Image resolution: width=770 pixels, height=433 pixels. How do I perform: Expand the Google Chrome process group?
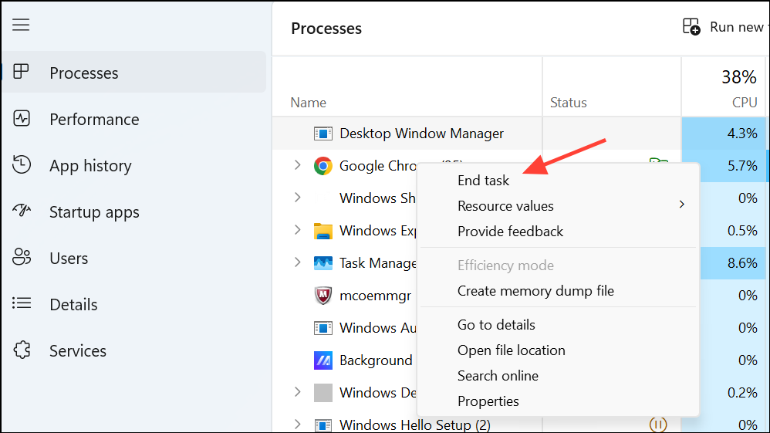click(x=298, y=165)
